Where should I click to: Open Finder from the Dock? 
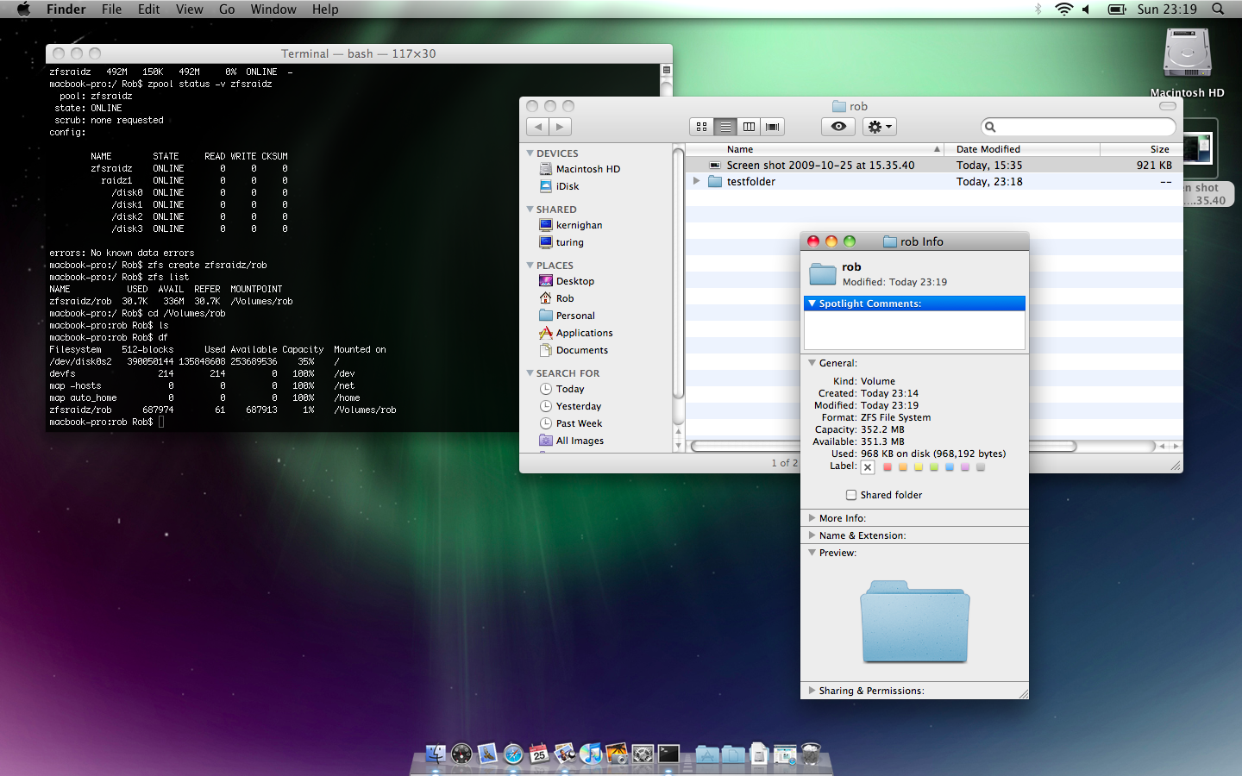coord(436,754)
